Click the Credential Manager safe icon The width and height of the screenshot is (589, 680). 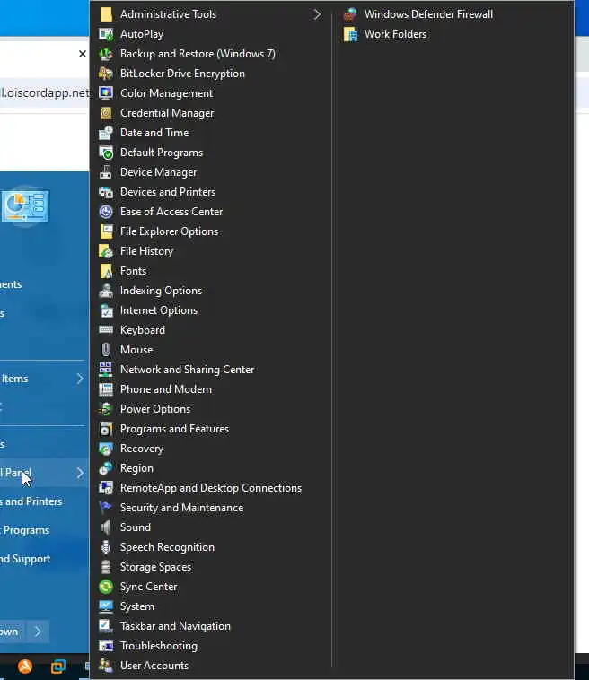(x=106, y=113)
